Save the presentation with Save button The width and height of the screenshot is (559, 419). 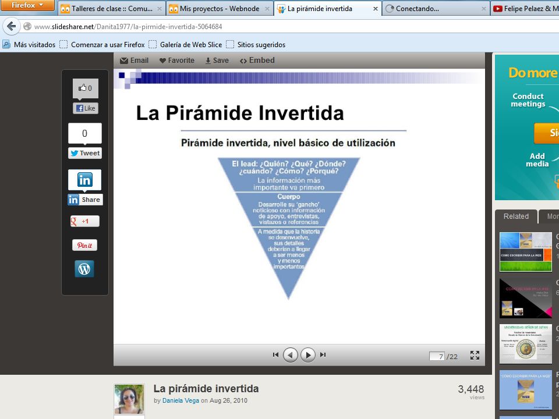(x=217, y=61)
